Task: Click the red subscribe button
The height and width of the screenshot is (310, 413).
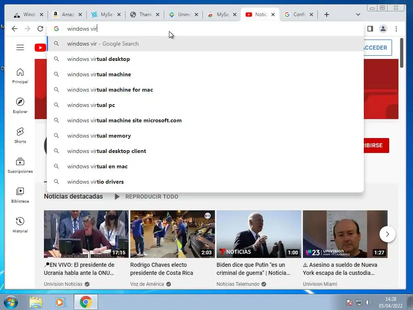Action: click(376, 145)
